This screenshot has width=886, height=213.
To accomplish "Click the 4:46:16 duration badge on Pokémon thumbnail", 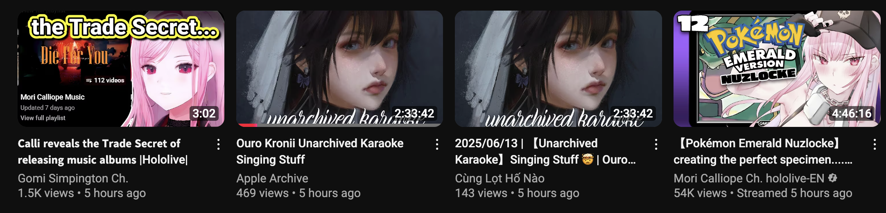I will [x=851, y=113].
